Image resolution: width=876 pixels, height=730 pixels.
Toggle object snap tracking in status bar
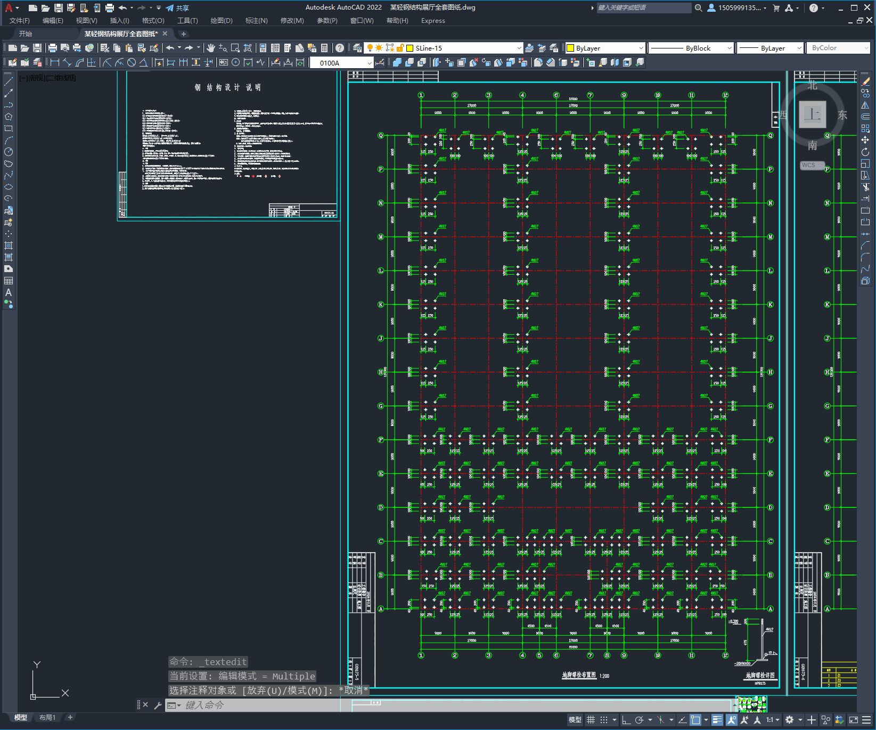682,720
